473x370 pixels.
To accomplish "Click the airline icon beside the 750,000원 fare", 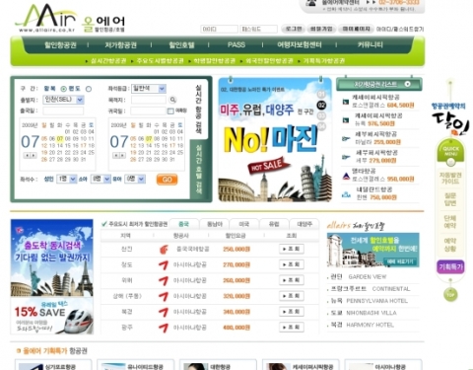I will (346, 194).
